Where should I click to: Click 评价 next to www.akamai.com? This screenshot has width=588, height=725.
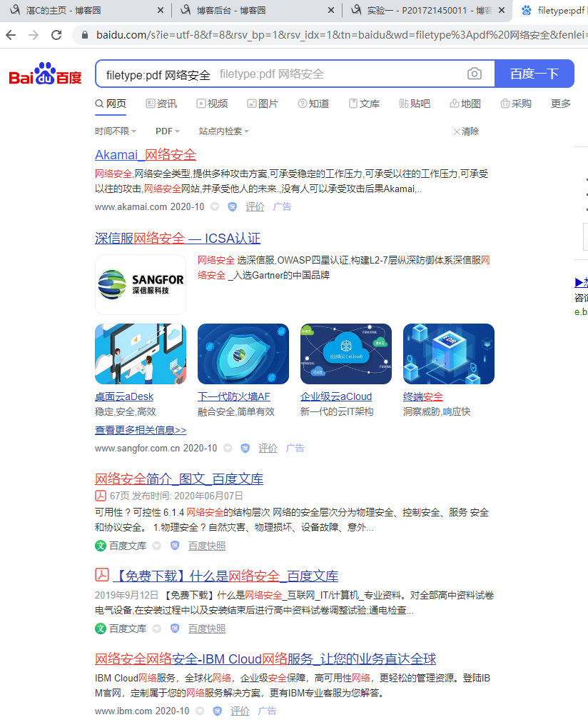(255, 206)
